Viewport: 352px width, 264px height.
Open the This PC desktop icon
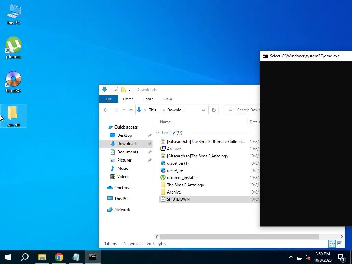point(13,14)
